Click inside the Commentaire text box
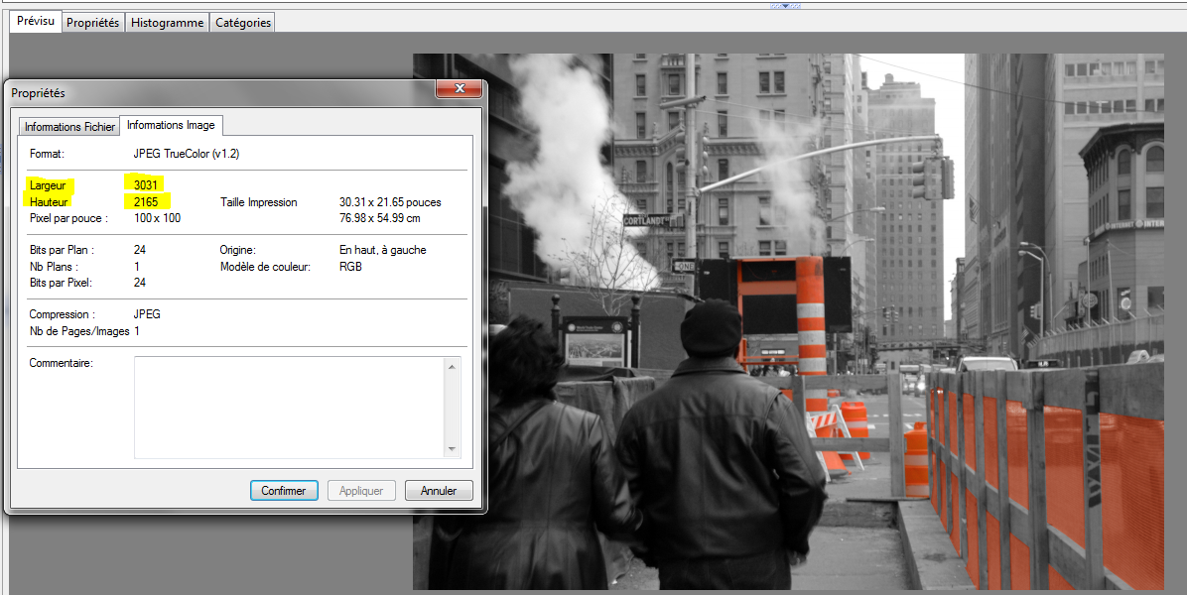This screenshot has height=595, width=1187. [288, 408]
